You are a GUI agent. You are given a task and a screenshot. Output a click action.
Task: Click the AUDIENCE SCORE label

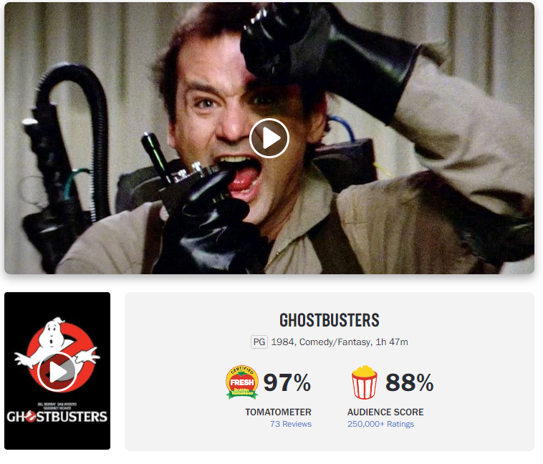tap(385, 412)
